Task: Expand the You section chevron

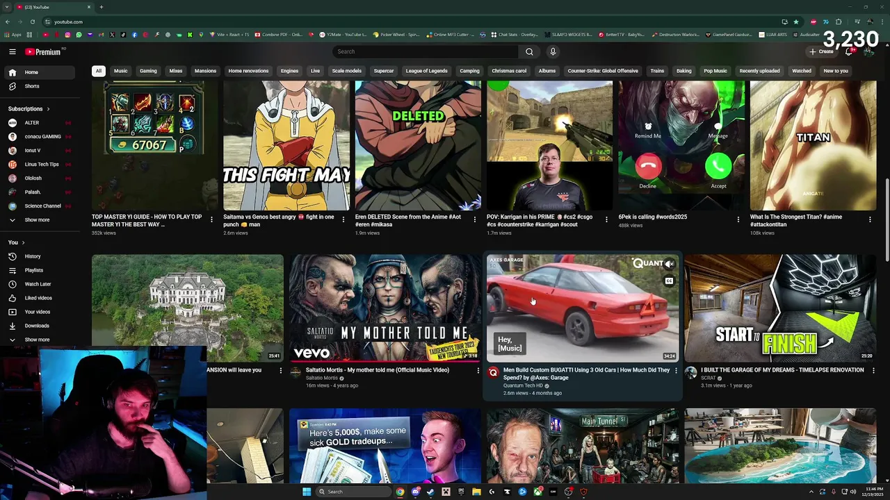Action: click(x=23, y=242)
